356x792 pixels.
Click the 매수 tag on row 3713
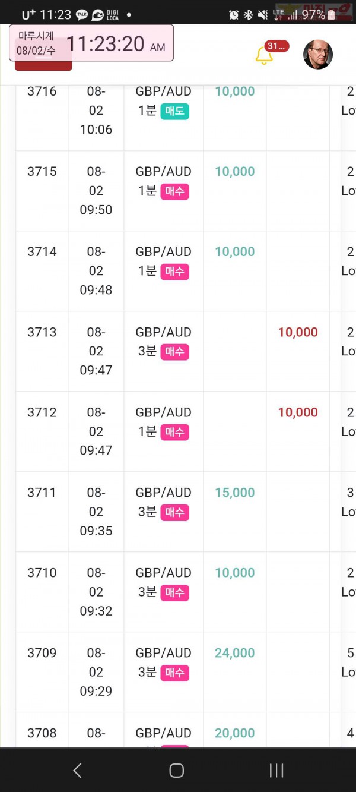174,352
